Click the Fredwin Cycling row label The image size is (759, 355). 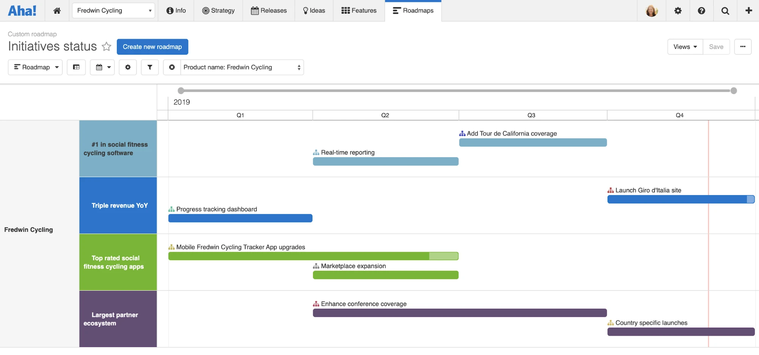tap(28, 230)
